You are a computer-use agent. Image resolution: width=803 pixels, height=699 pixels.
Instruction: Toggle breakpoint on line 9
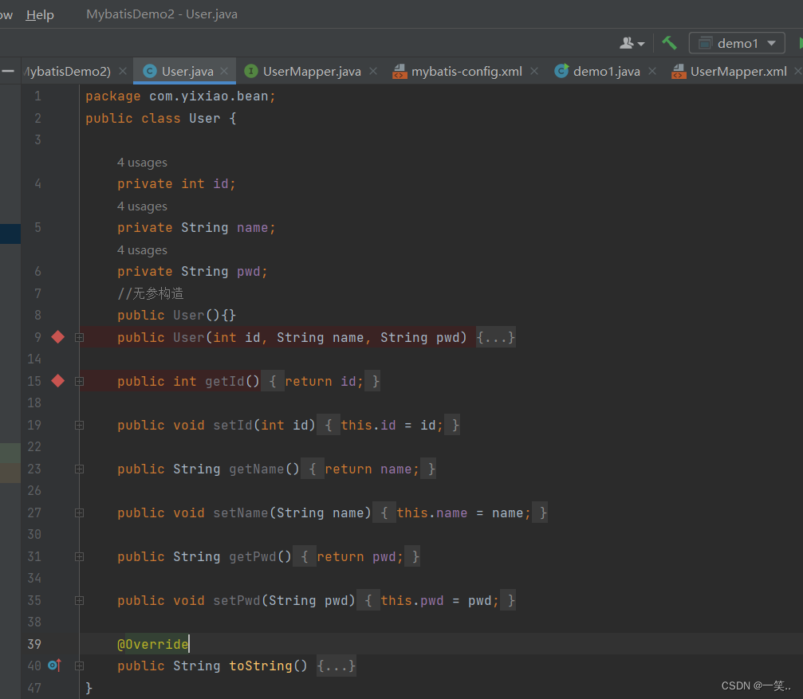[x=58, y=336]
